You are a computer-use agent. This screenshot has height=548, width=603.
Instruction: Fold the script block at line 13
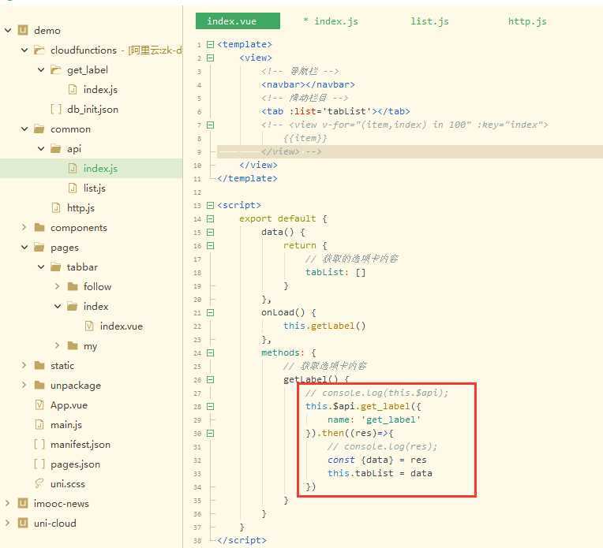[x=211, y=205]
